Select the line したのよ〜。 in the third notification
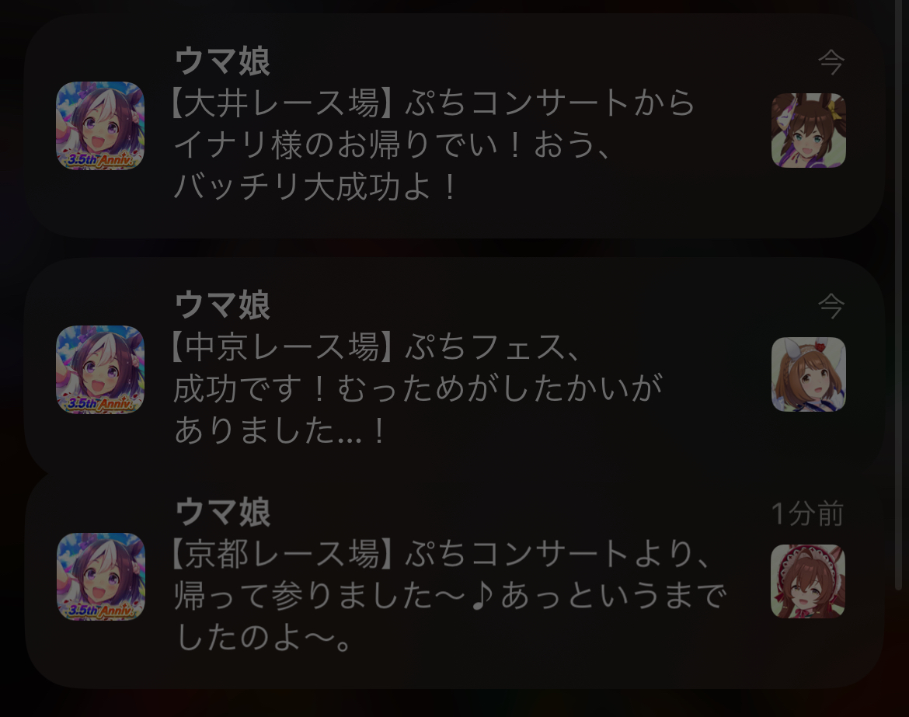Image resolution: width=909 pixels, height=717 pixels. point(264,639)
